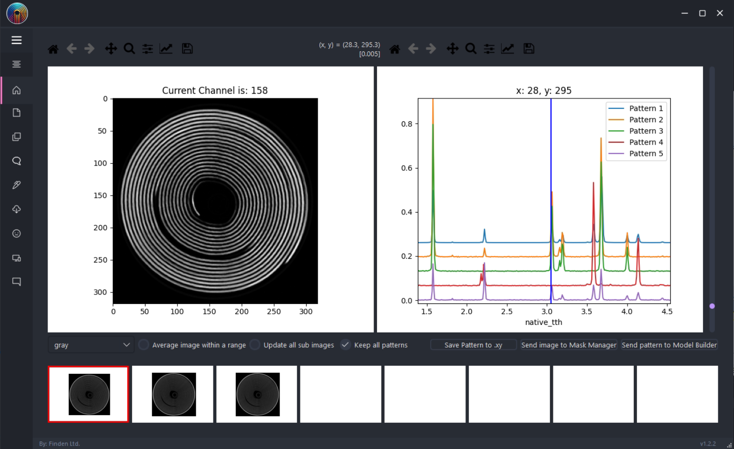This screenshot has width=734, height=449.
Task: Click By: Finden Ltd. status text
Action: click(59, 444)
